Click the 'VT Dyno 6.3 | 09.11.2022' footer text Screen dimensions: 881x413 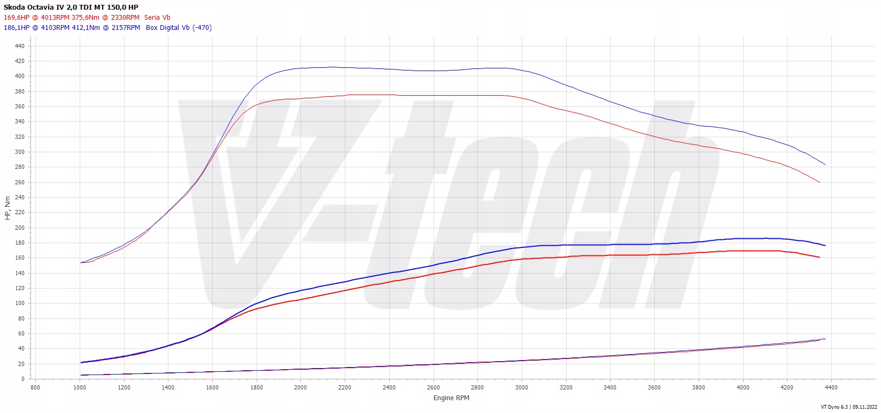click(x=848, y=407)
